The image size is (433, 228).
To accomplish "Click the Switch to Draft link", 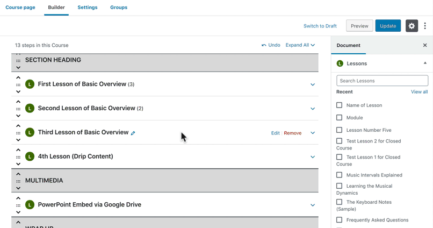I will [320, 26].
